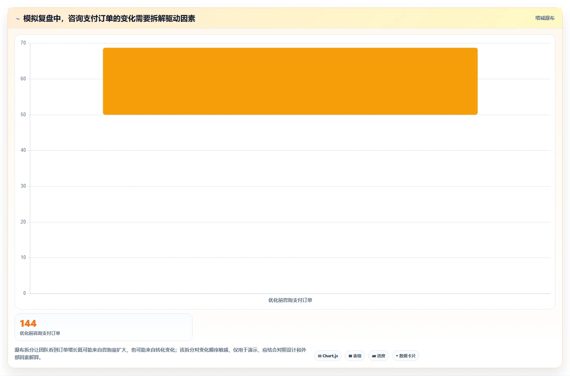Select the Chart.js tag
The width and height of the screenshot is (570, 376).
coord(328,356)
